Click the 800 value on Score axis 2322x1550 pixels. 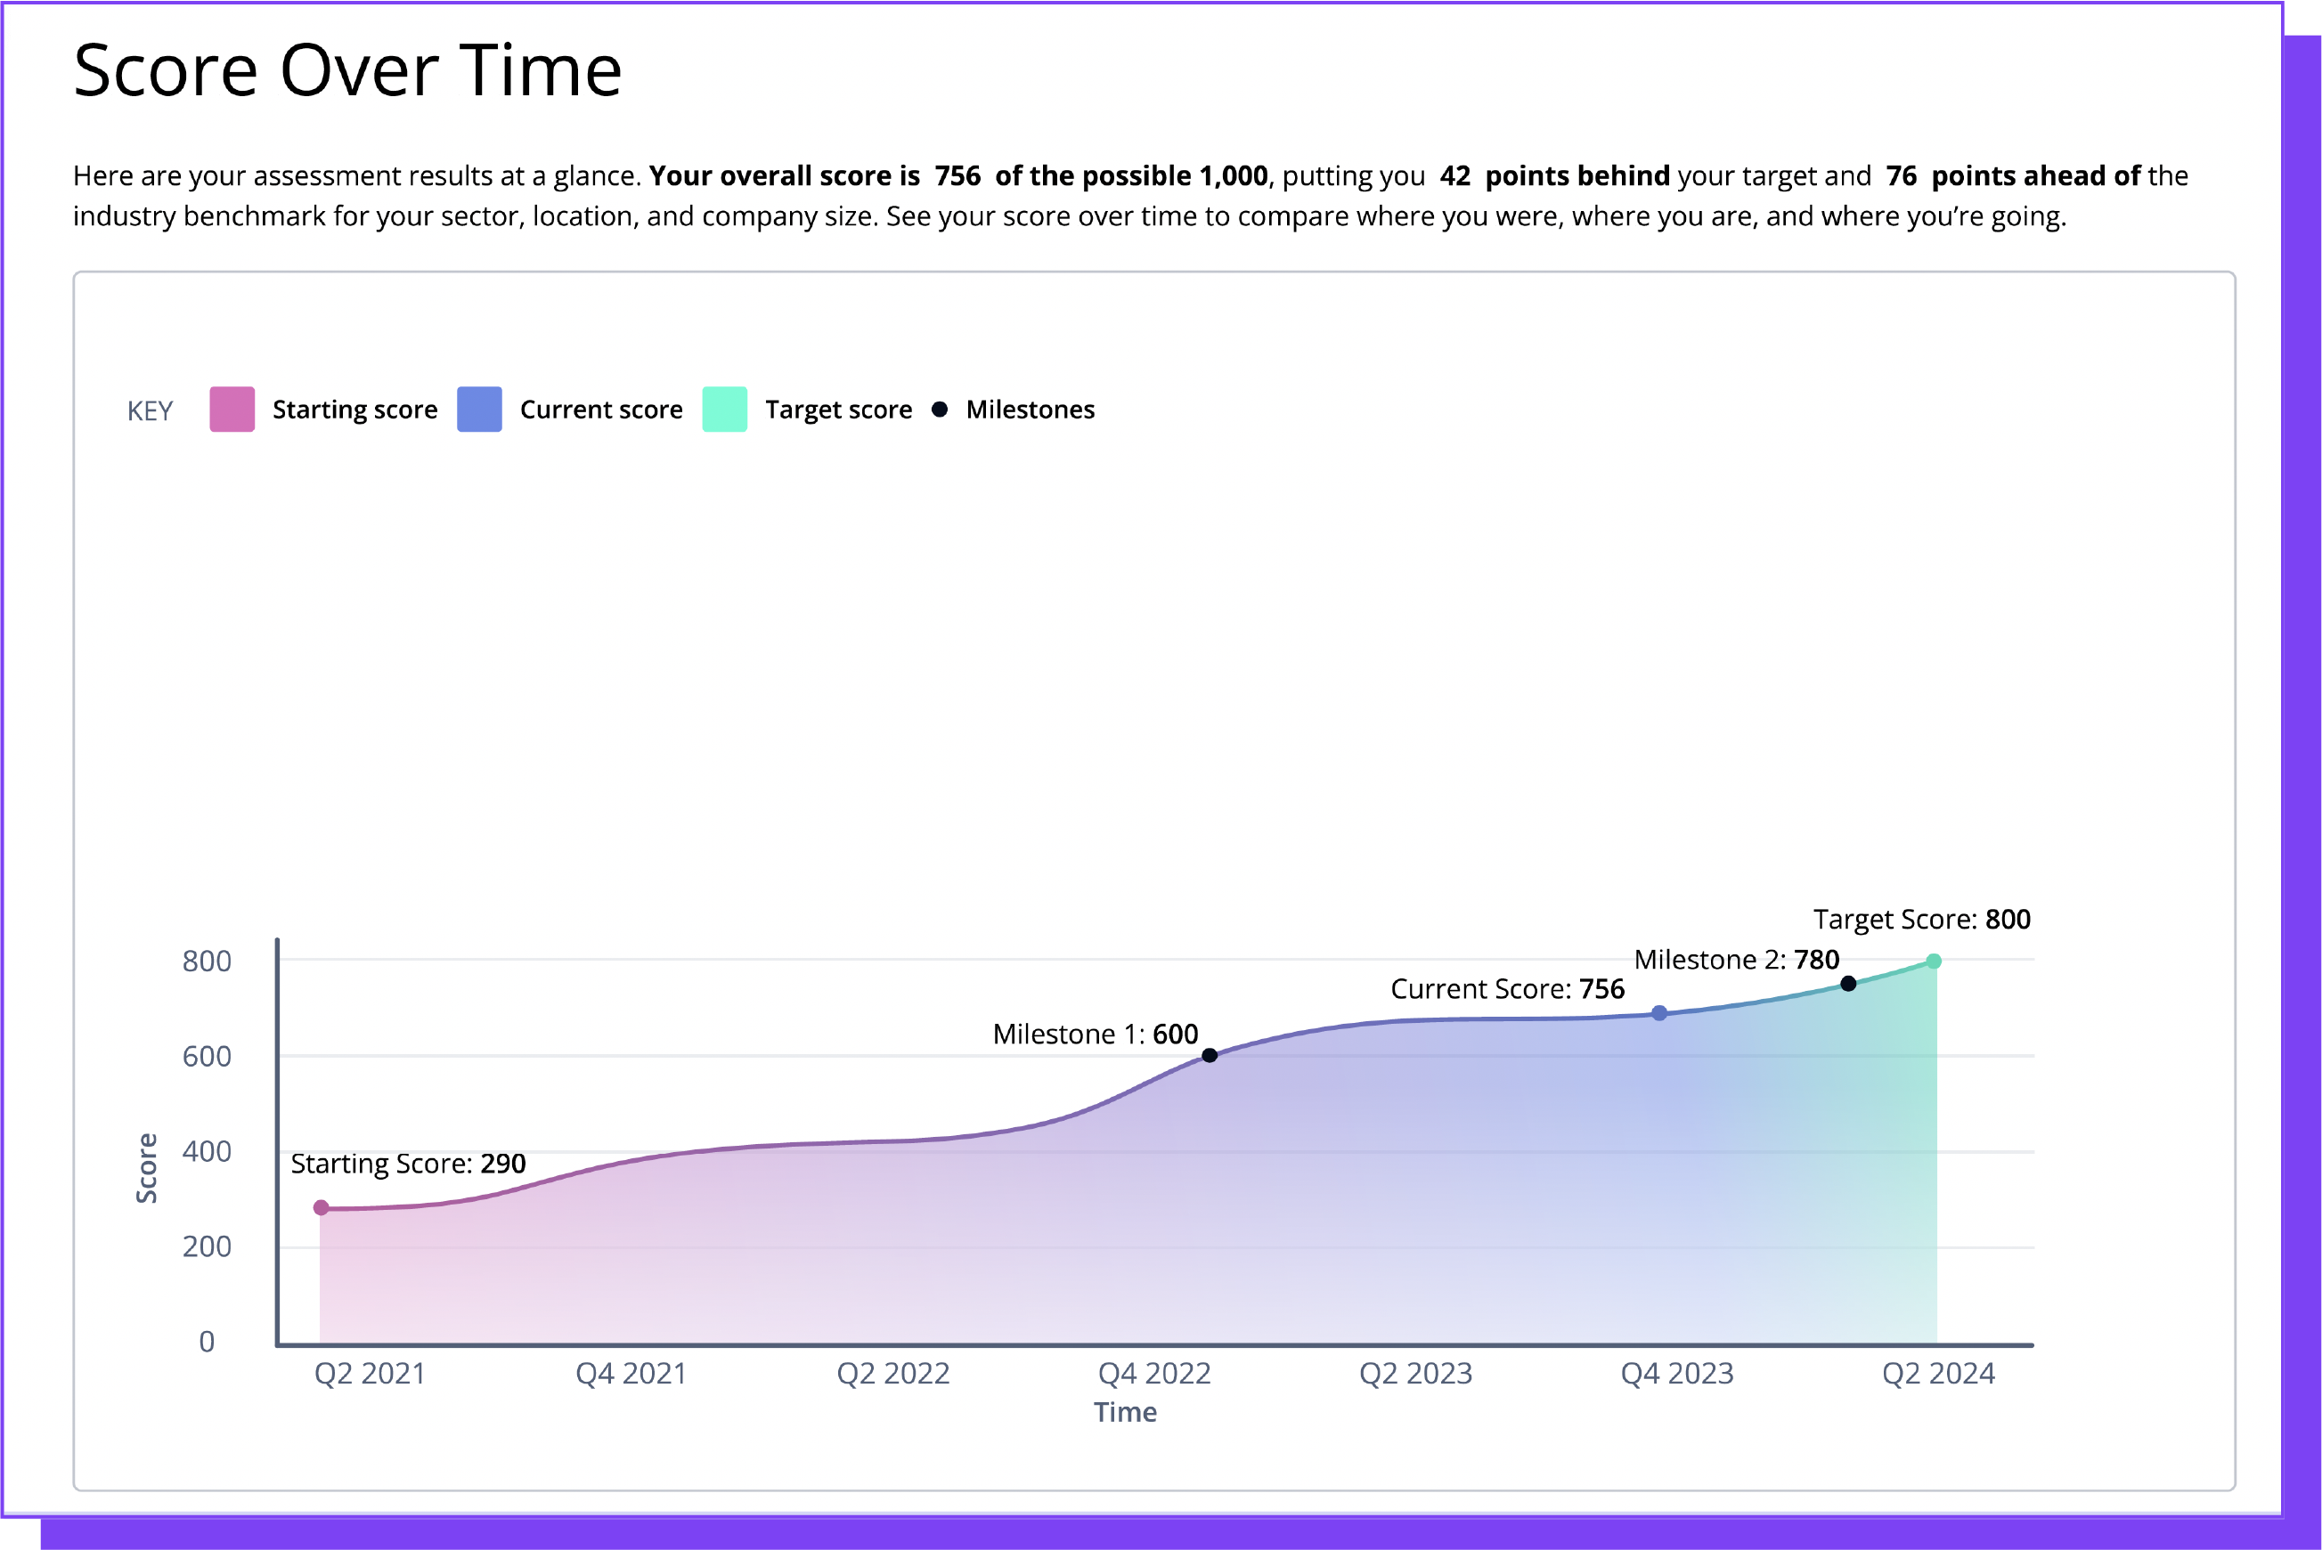207,961
